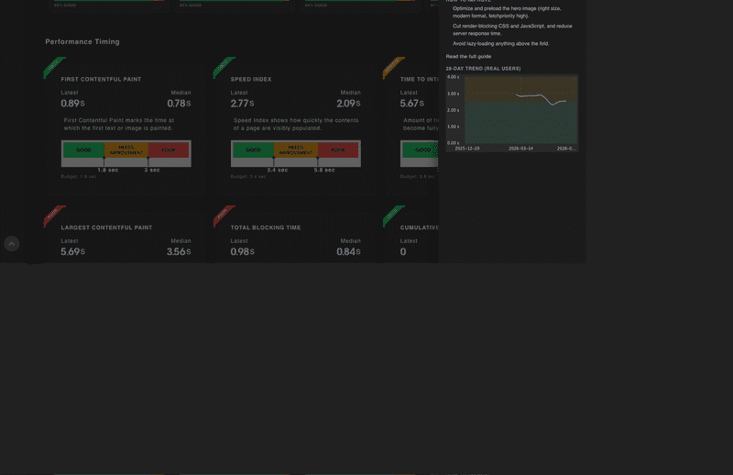
Task: Click the 28-Day Trend (Real Users) heading
Action: pos(484,69)
